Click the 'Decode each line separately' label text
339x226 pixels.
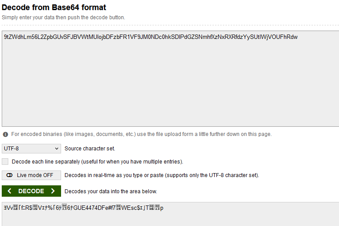(97, 162)
